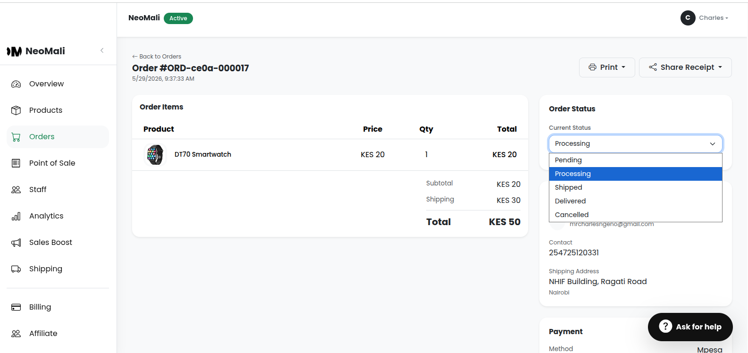This screenshot has width=748, height=353.
Task: Open Point of Sale
Action: coord(58,163)
